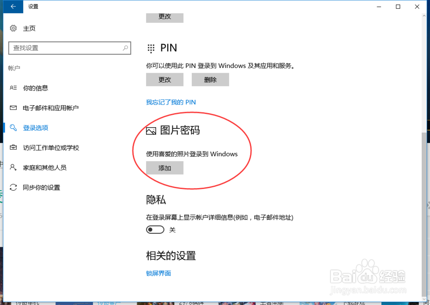Image resolution: width=430 pixels, height=305 pixels.
Task: Click the 你的信息 person icon
Action: (13, 88)
